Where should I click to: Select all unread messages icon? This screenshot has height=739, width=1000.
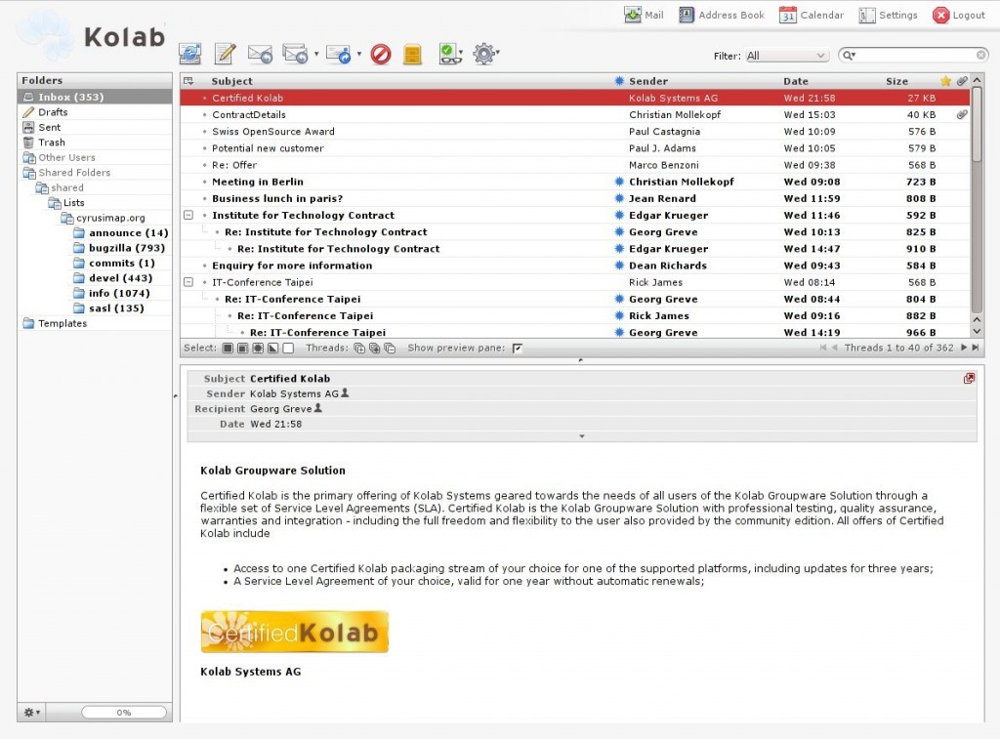(256, 348)
